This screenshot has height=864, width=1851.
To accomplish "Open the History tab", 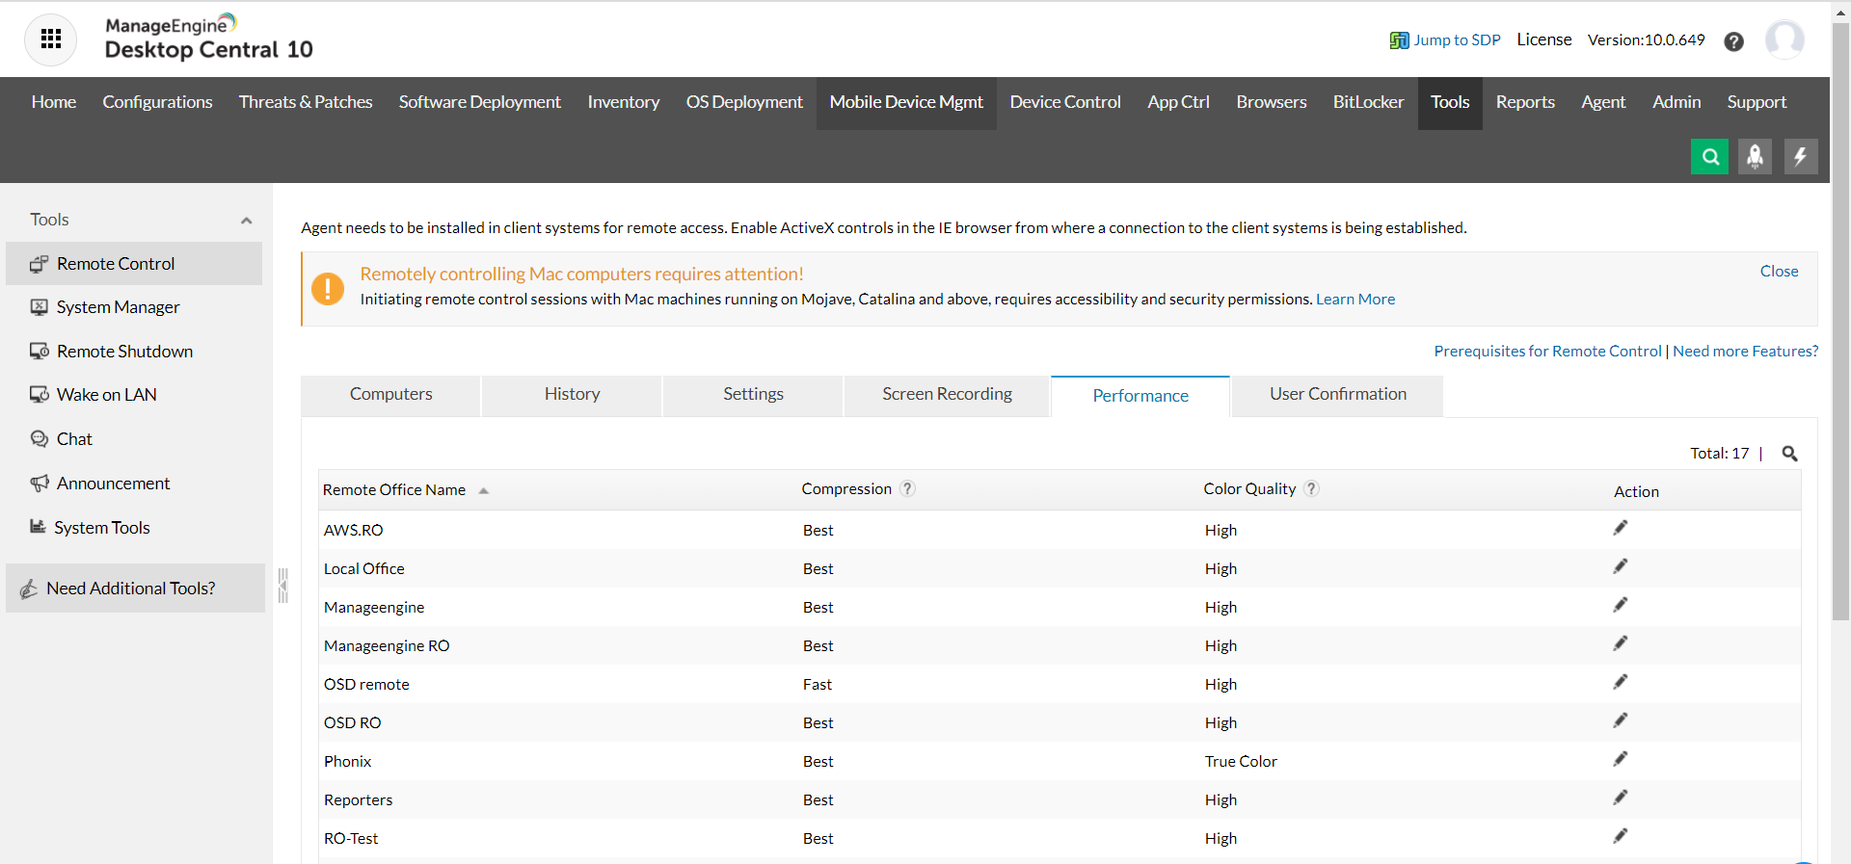I will pos(572,395).
